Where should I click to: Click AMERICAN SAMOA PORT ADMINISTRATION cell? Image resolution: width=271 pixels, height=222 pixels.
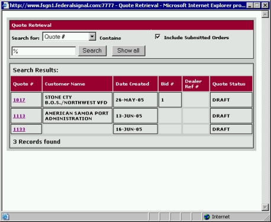[x=78, y=116]
